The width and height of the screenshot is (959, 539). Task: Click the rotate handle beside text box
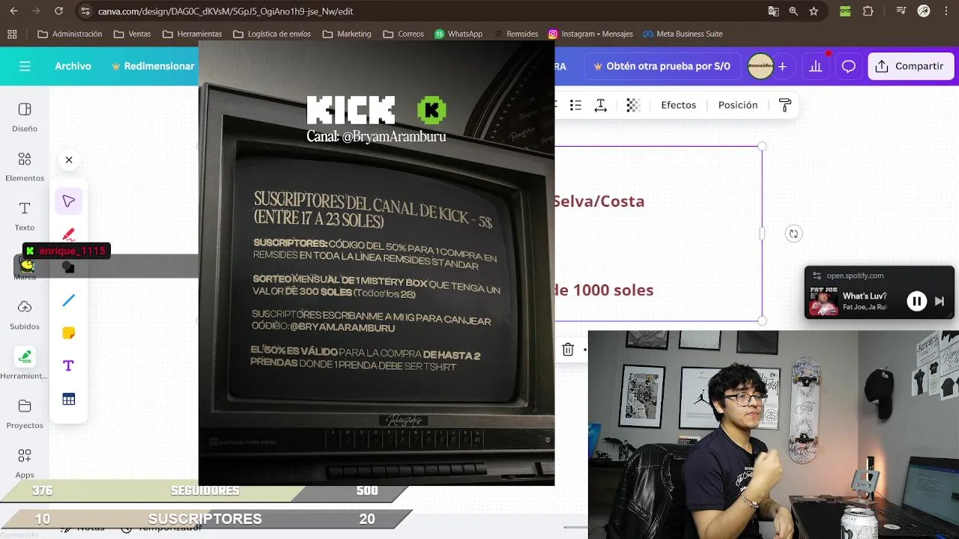[x=793, y=234]
